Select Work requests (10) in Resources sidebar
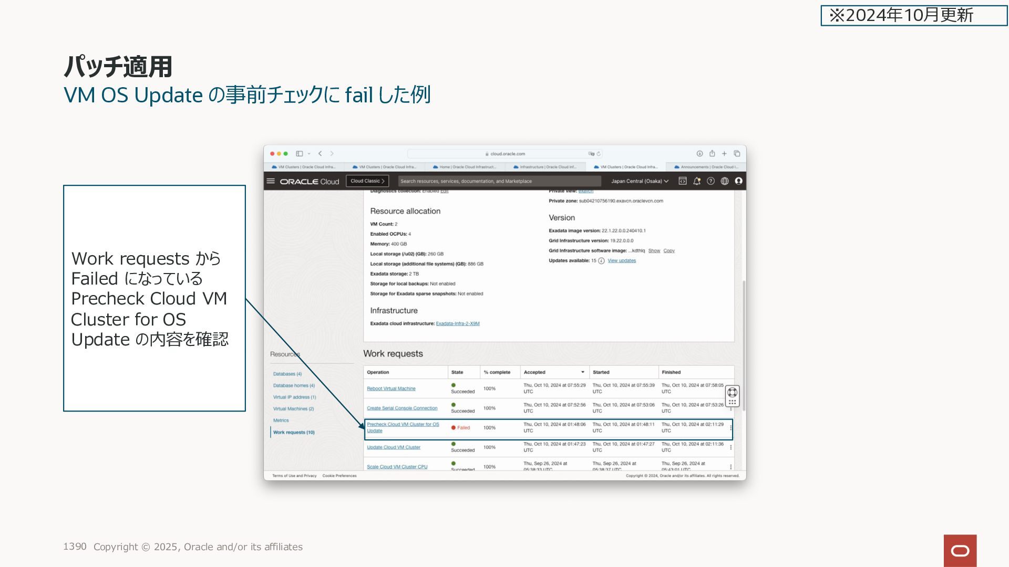 tap(294, 433)
